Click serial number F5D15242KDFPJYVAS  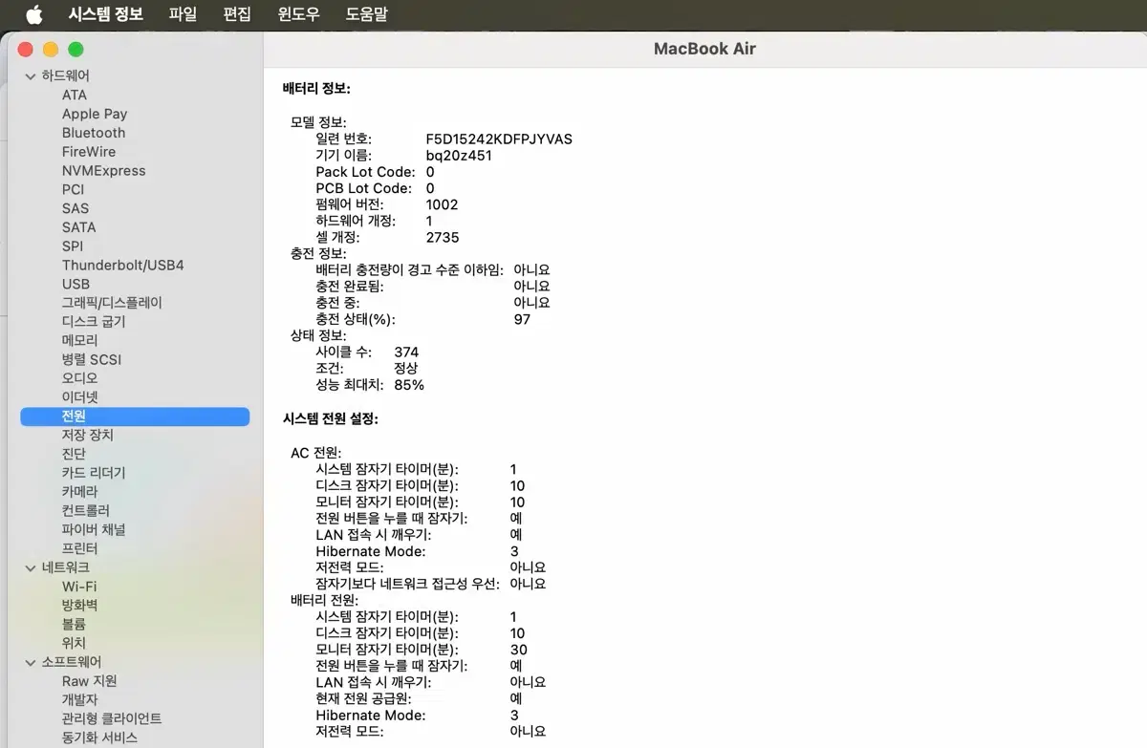point(499,139)
